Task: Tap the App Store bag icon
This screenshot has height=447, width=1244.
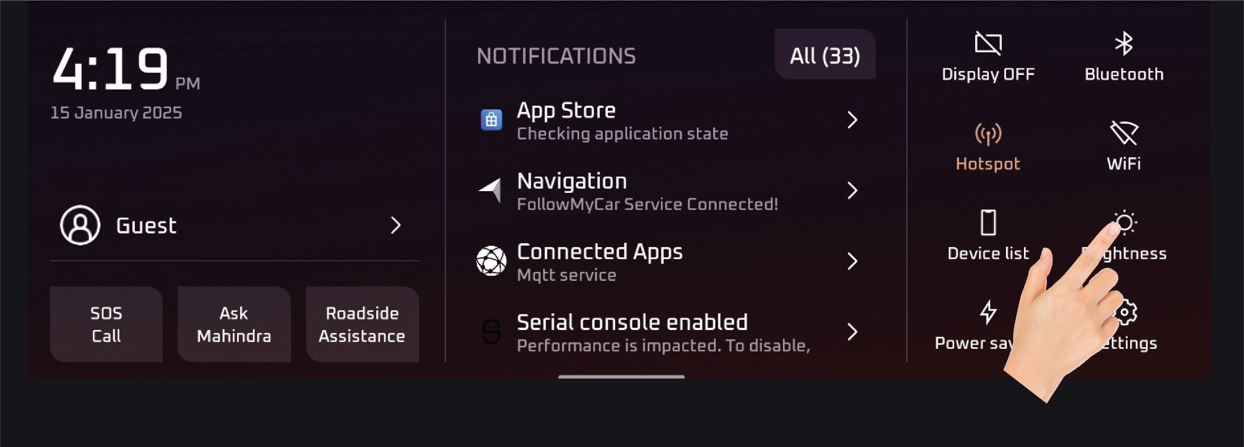Action: pos(491,120)
